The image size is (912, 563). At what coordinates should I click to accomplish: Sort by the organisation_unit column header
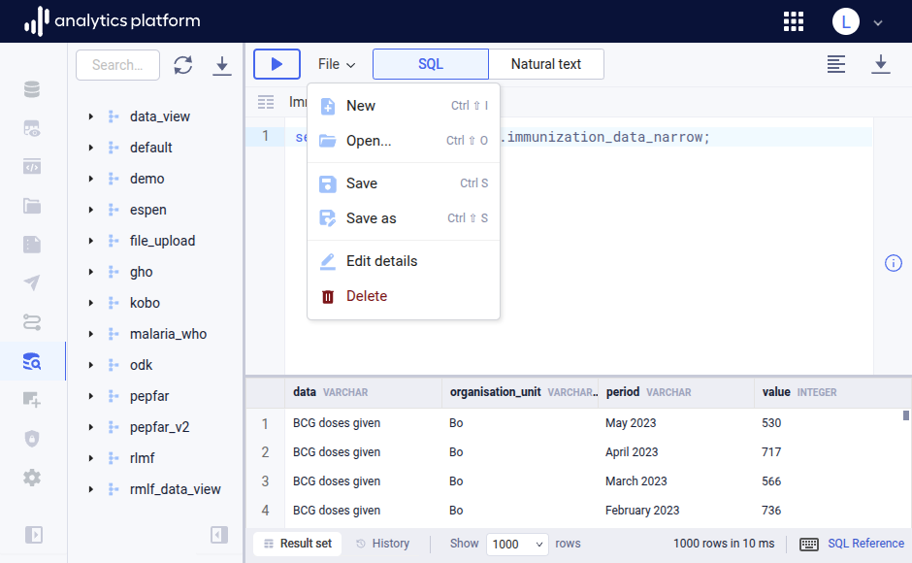[520, 392]
